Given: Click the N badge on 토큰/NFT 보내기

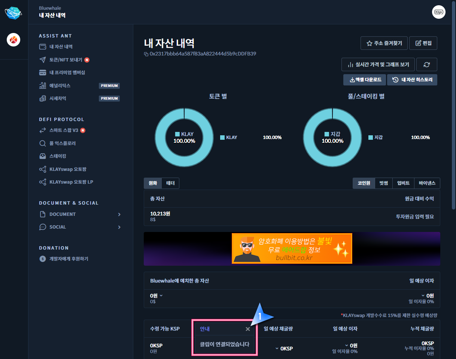Looking at the screenshot, I should (87, 60).
